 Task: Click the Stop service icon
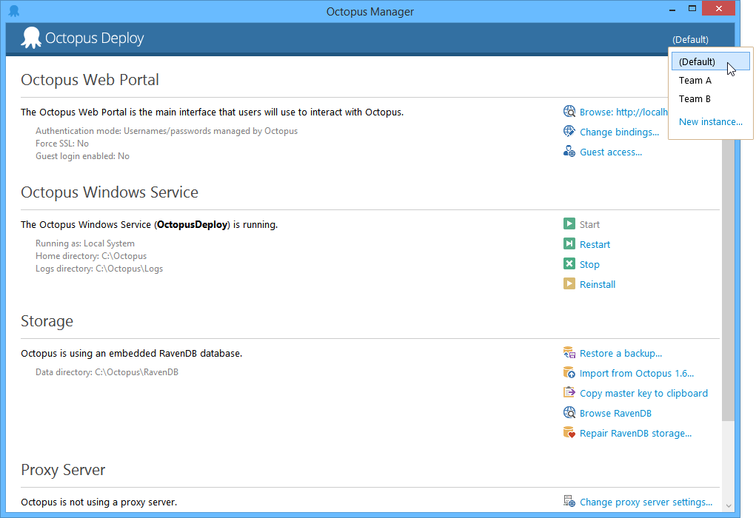pyautogui.click(x=569, y=263)
